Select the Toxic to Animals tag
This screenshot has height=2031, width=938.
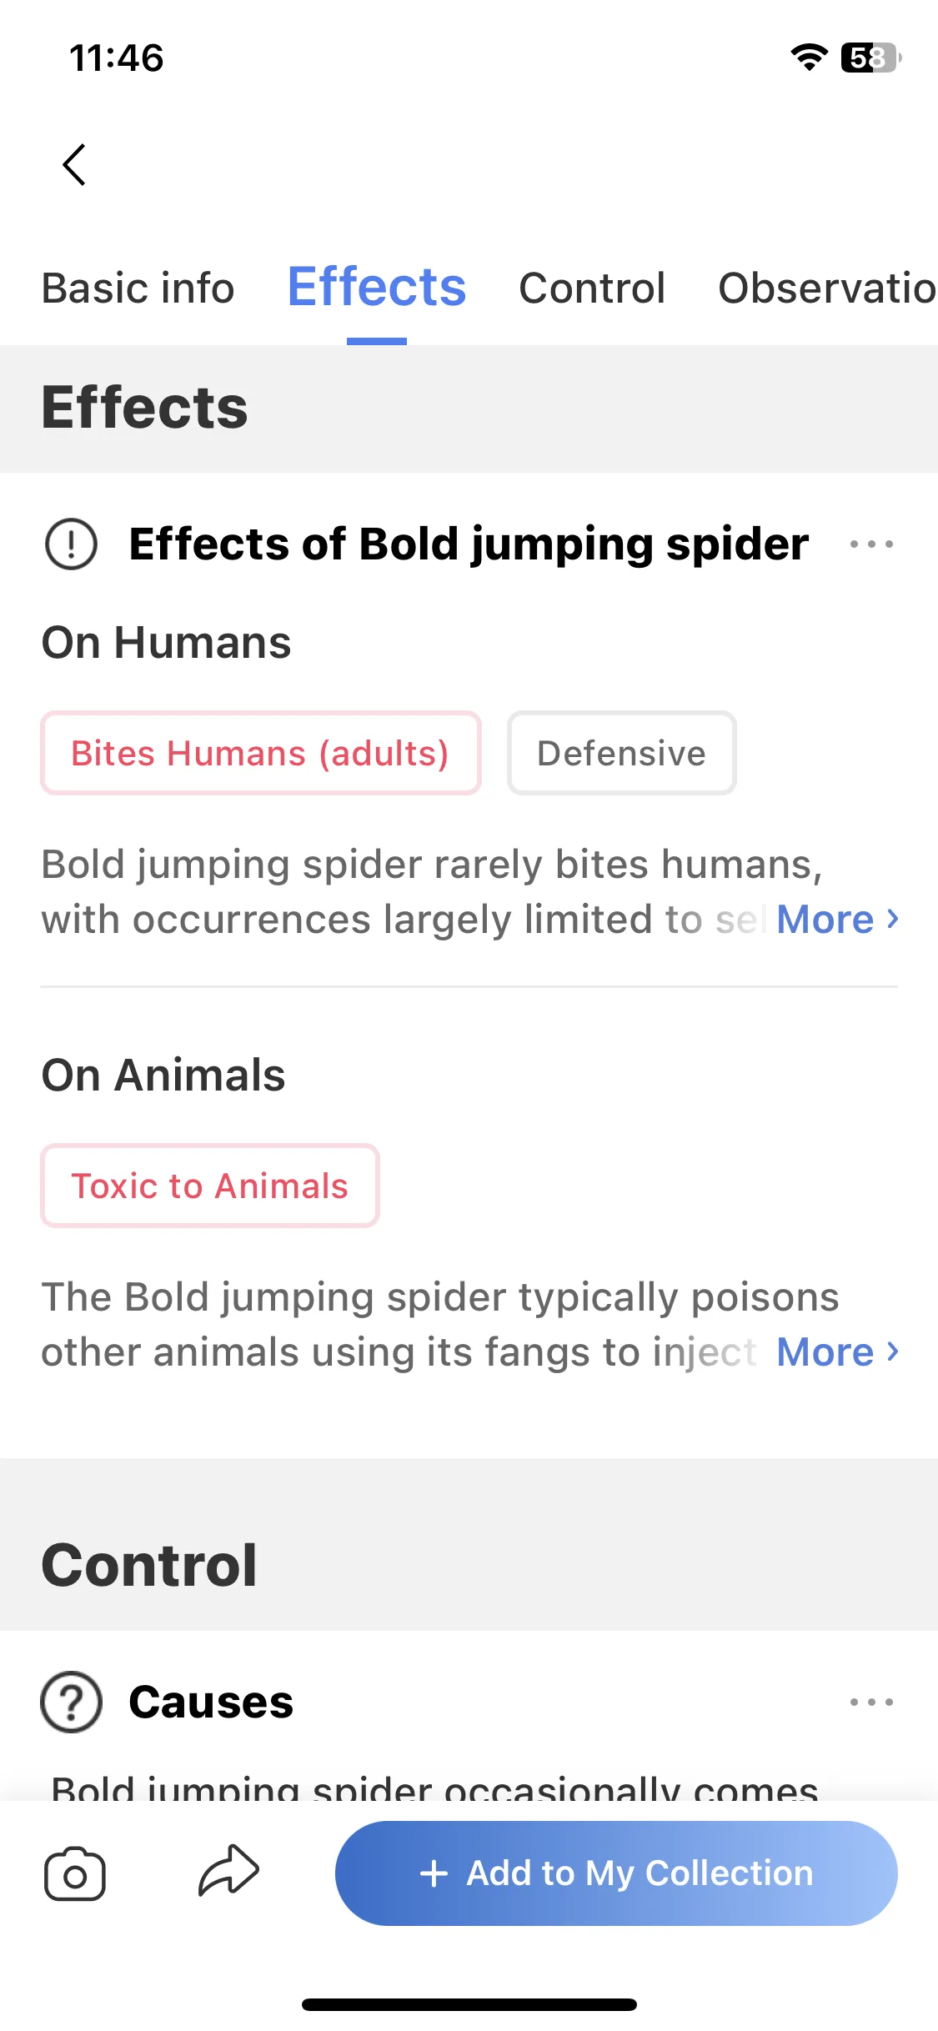[x=210, y=1186]
